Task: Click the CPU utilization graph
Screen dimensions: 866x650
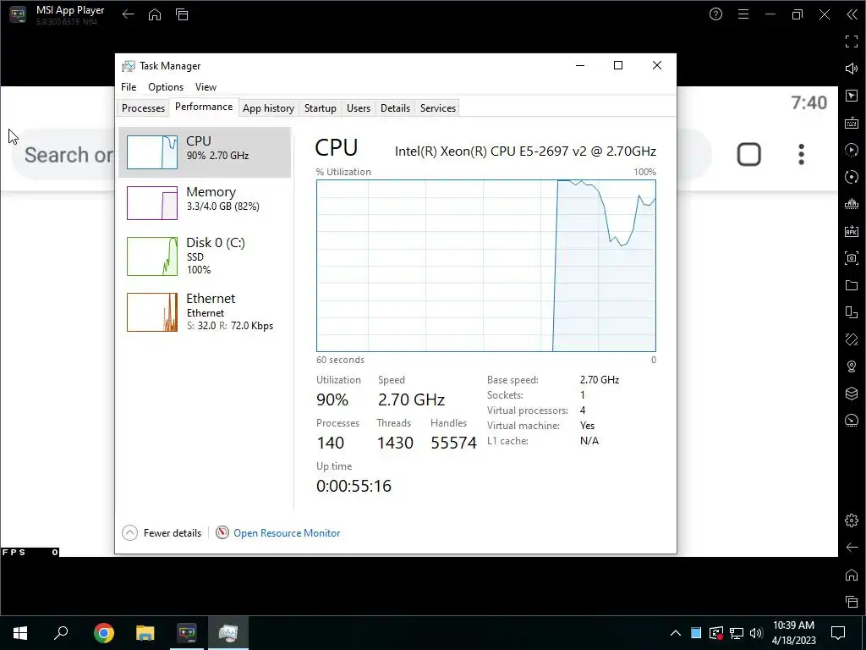Action: [x=486, y=265]
